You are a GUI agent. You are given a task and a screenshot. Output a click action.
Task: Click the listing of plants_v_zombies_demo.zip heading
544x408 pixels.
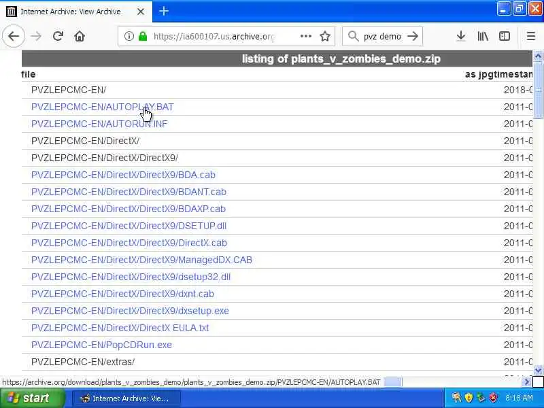341,58
